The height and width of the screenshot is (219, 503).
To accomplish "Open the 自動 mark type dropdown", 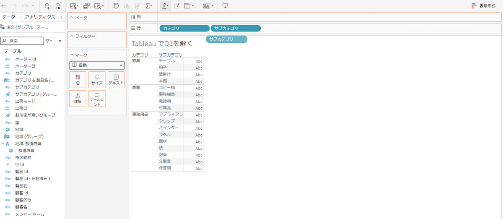I will (x=97, y=65).
